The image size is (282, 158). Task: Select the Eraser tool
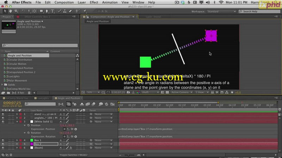click(x=70, y=11)
